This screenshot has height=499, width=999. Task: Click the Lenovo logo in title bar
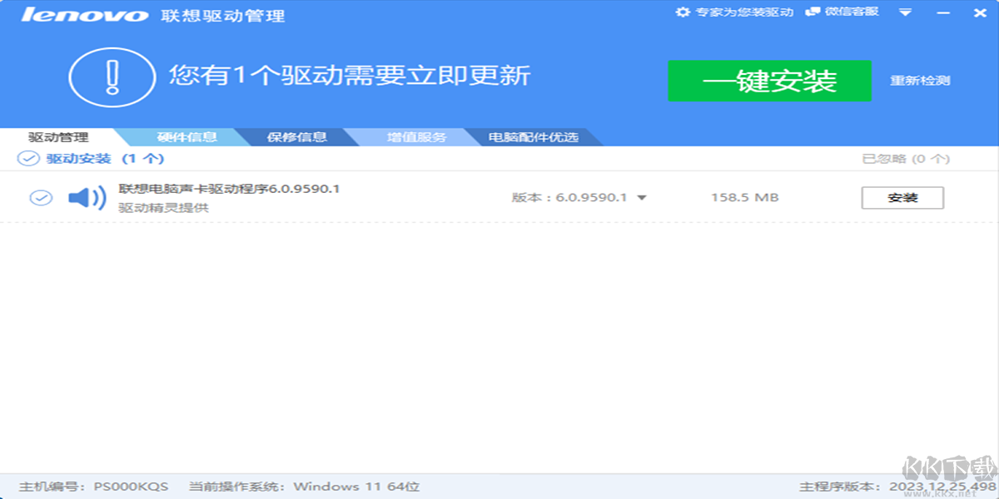point(84,15)
